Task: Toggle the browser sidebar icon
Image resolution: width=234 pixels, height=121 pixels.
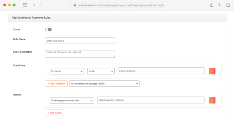Action: point(25,5)
